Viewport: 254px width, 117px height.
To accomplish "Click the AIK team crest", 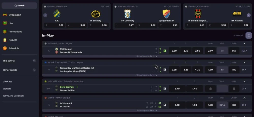I will coord(57,14).
